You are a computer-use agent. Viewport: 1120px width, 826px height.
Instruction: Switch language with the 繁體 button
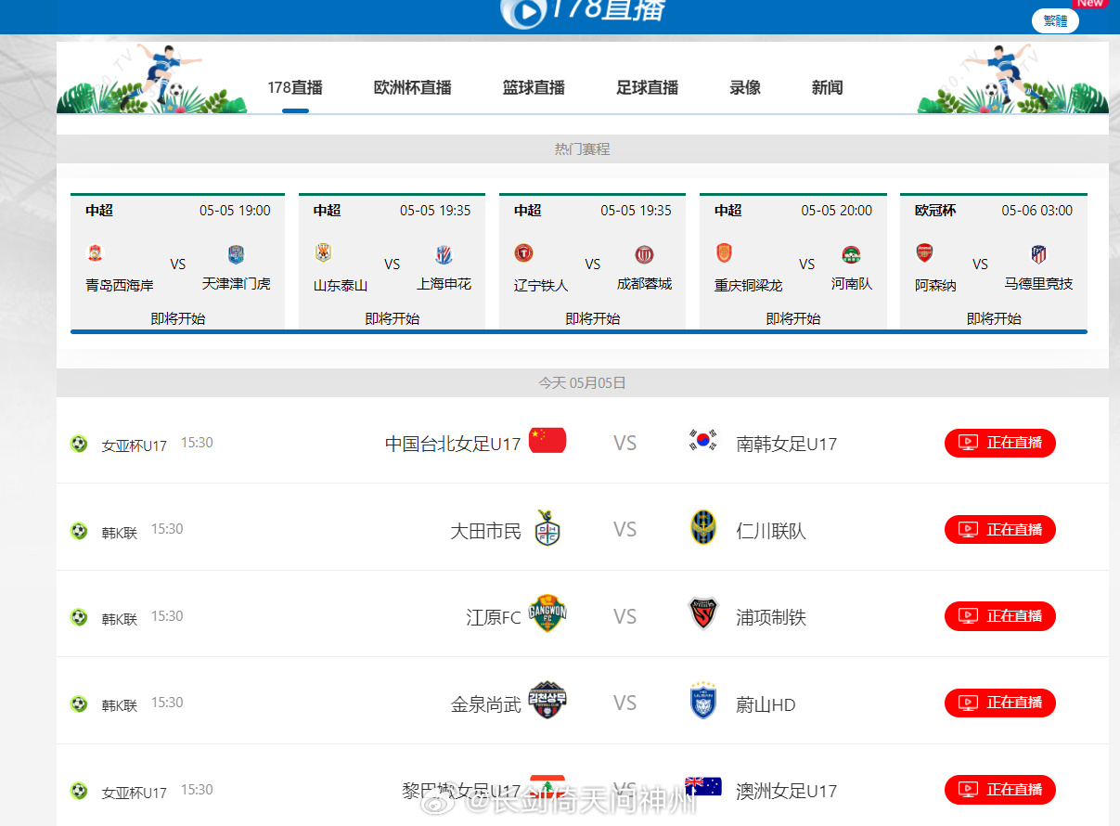pyautogui.click(x=1055, y=20)
